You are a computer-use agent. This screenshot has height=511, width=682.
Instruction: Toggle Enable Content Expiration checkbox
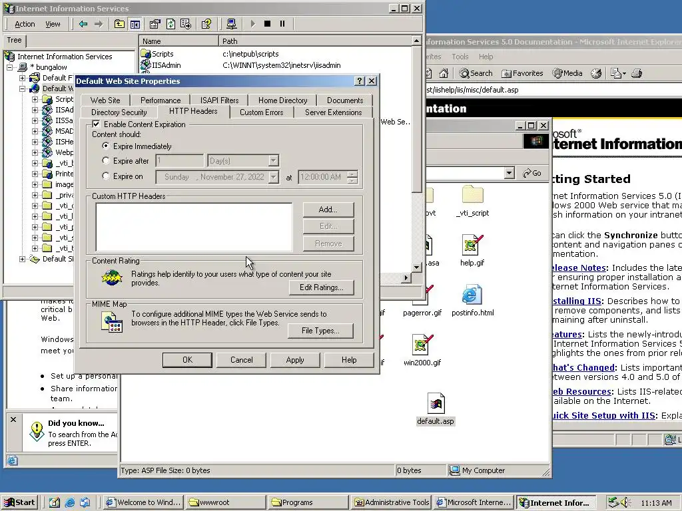point(96,124)
